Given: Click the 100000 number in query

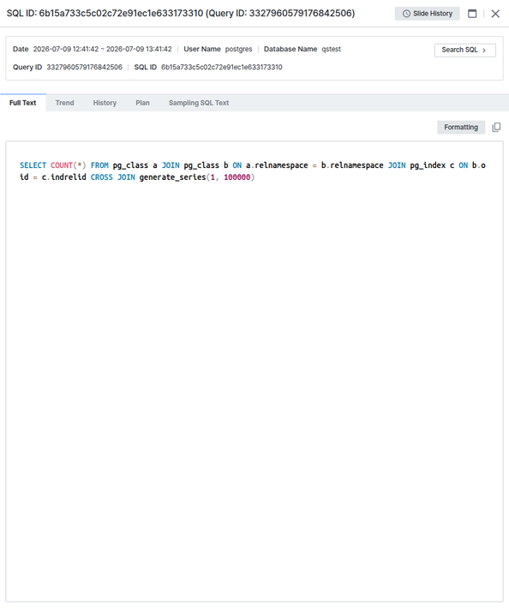Looking at the screenshot, I should coord(237,177).
